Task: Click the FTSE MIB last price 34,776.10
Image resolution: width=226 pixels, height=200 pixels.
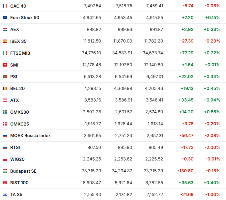Action: point(92,53)
